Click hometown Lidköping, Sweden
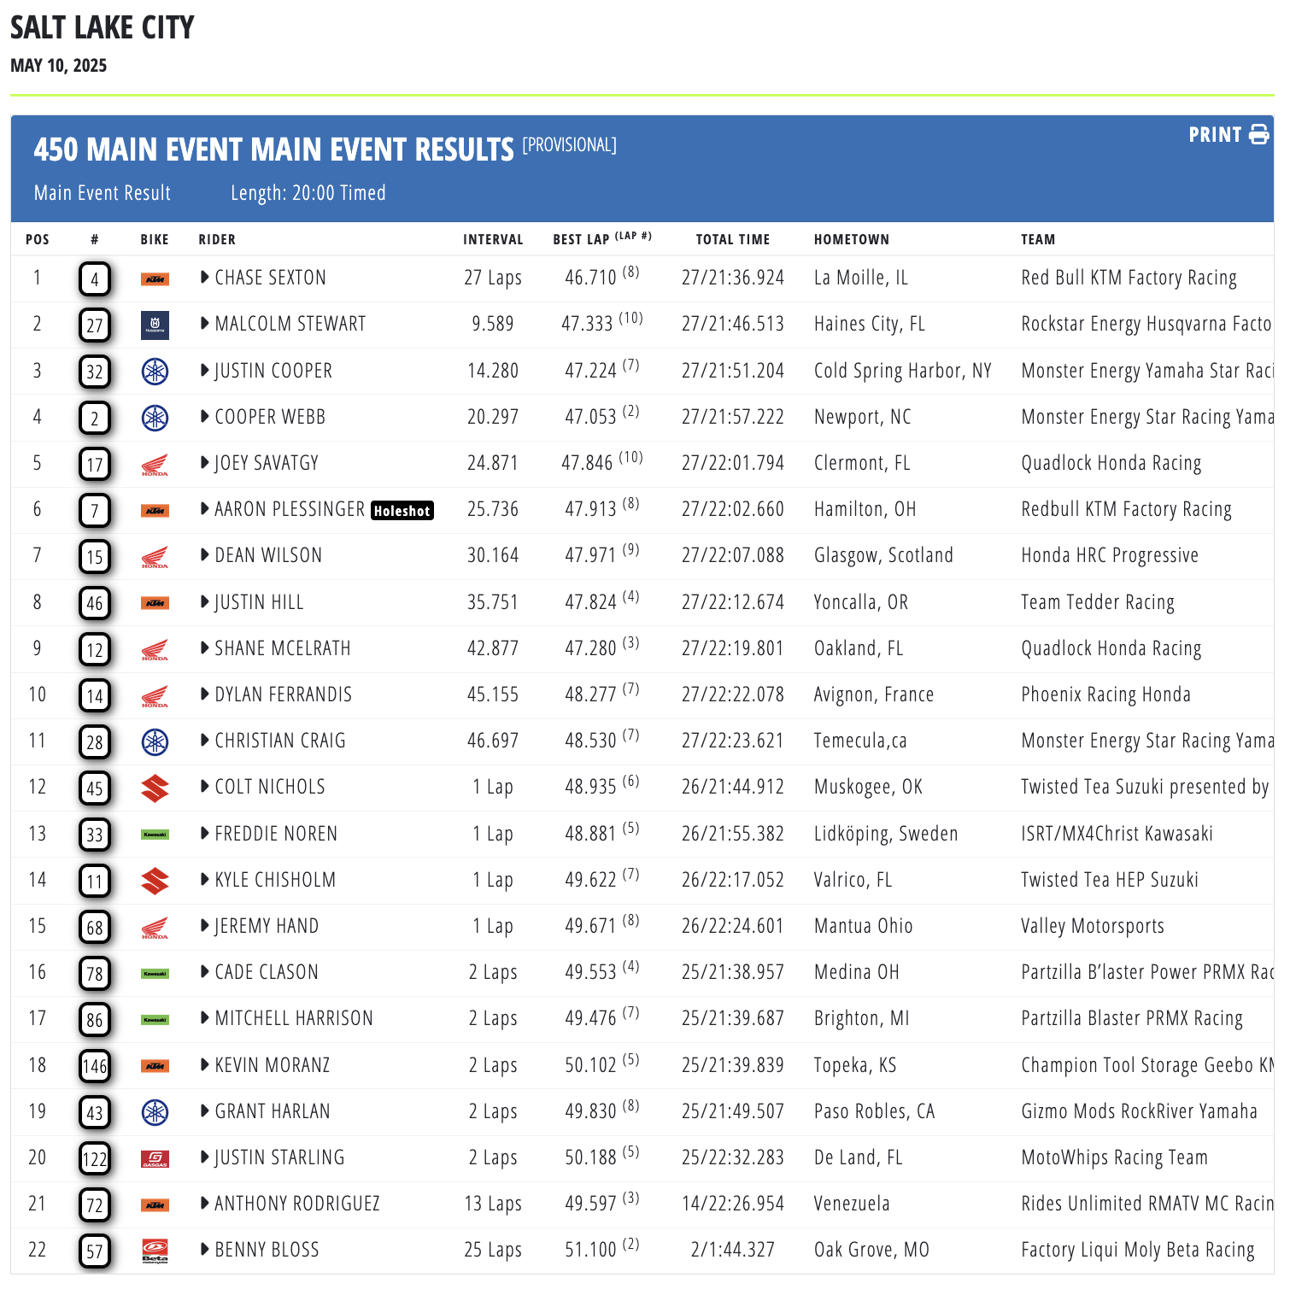The width and height of the screenshot is (1290, 1295). pos(886,834)
